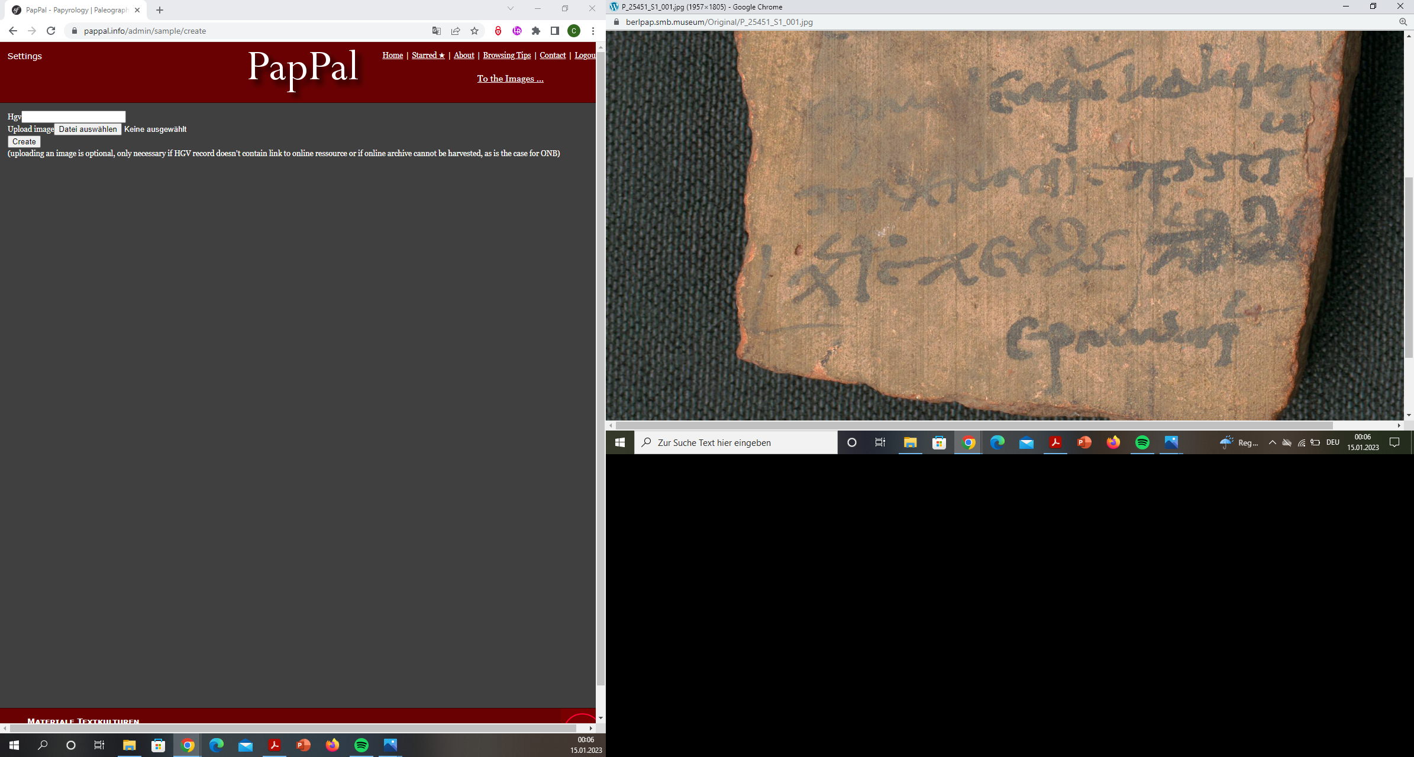Click the forward navigation arrow in PapPal window
The height and width of the screenshot is (757, 1414).
[x=32, y=31]
